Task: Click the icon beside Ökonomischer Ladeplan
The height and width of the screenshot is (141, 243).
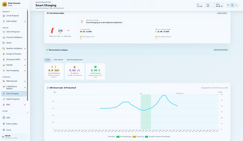Action: coord(47,50)
